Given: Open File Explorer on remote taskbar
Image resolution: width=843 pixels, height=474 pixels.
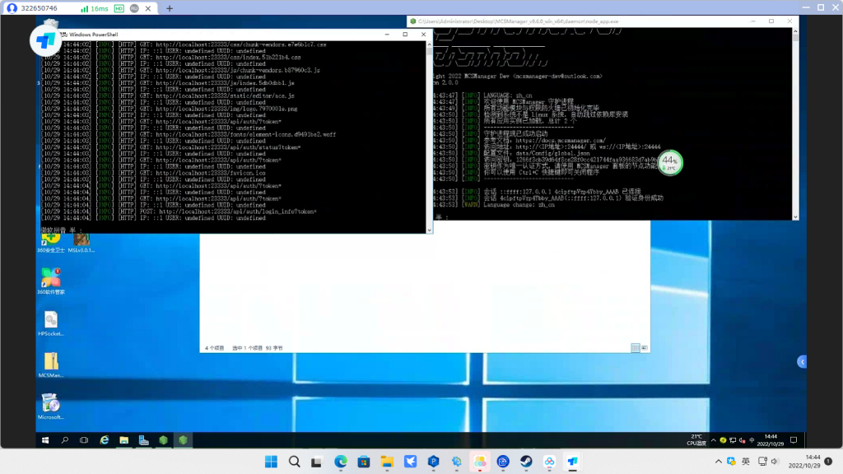Looking at the screenshot, I should pos(124,440).
